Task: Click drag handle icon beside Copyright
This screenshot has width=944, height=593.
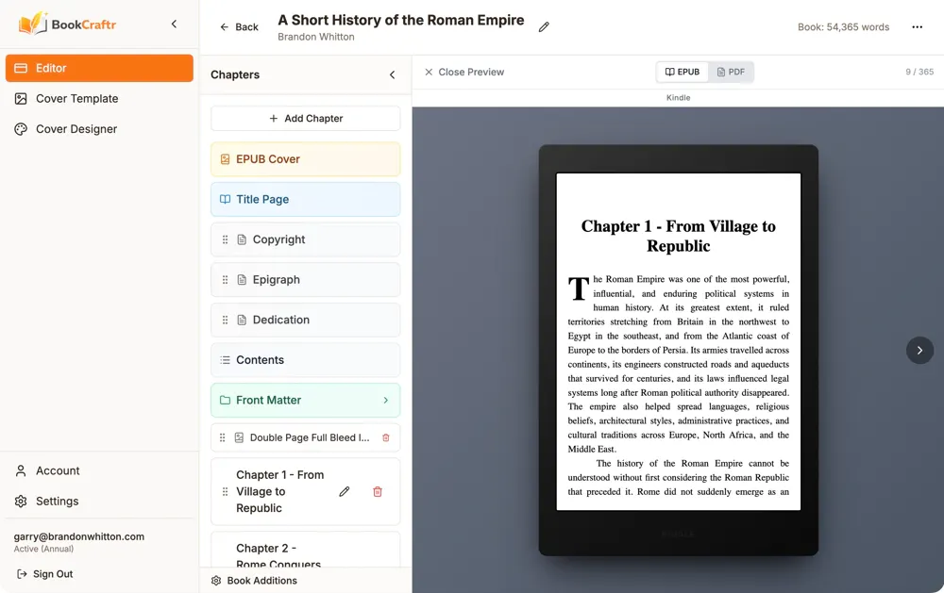Action: pos(225,239)
